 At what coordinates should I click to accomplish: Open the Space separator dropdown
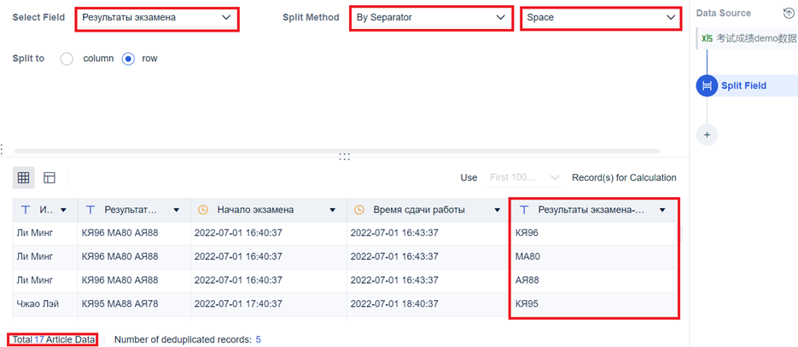tap(601, 18)
